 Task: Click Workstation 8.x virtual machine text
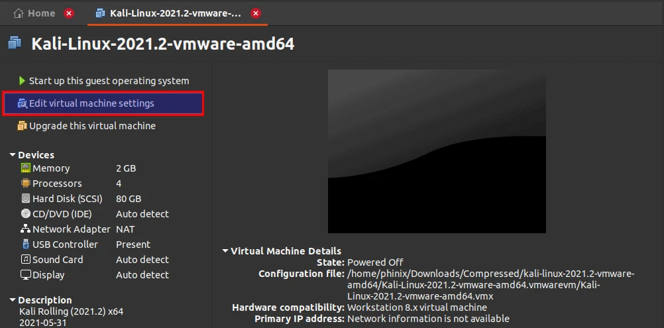point(417,307)
